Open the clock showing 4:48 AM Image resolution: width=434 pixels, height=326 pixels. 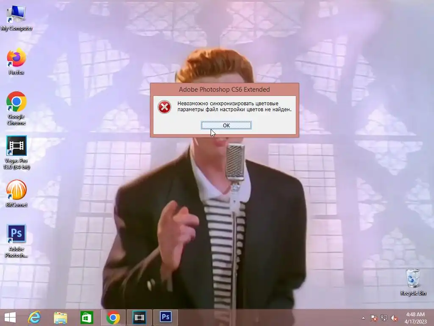pyautogui.click(x=415, y=318)
